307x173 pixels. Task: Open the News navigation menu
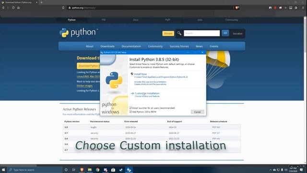pyautogui.click(x=199, y=46)
